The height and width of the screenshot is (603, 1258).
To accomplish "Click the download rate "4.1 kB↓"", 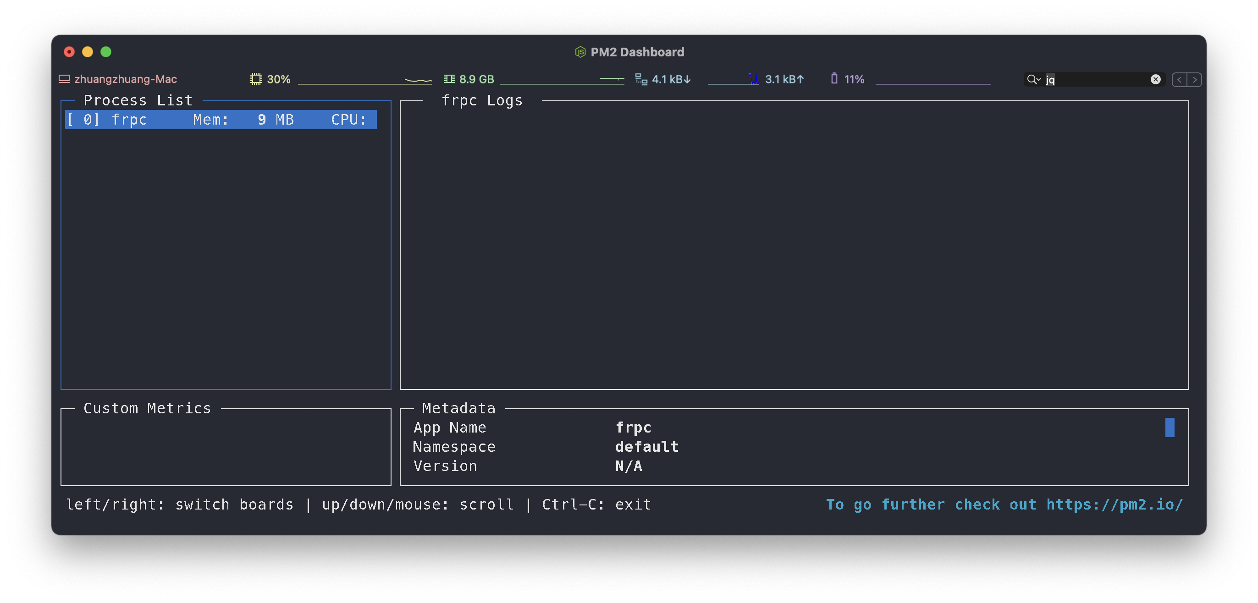I will tap(672, 79).
